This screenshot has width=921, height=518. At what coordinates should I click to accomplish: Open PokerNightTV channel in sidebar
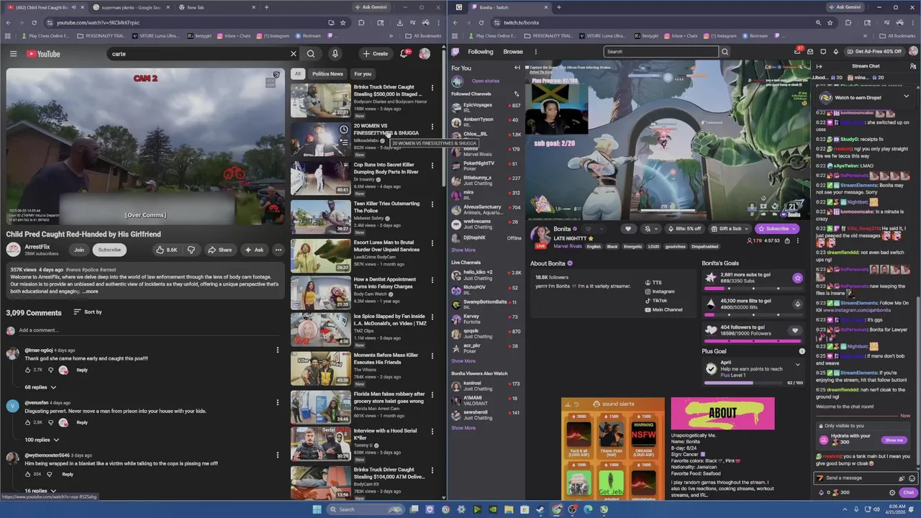click(x=486, y=165)
